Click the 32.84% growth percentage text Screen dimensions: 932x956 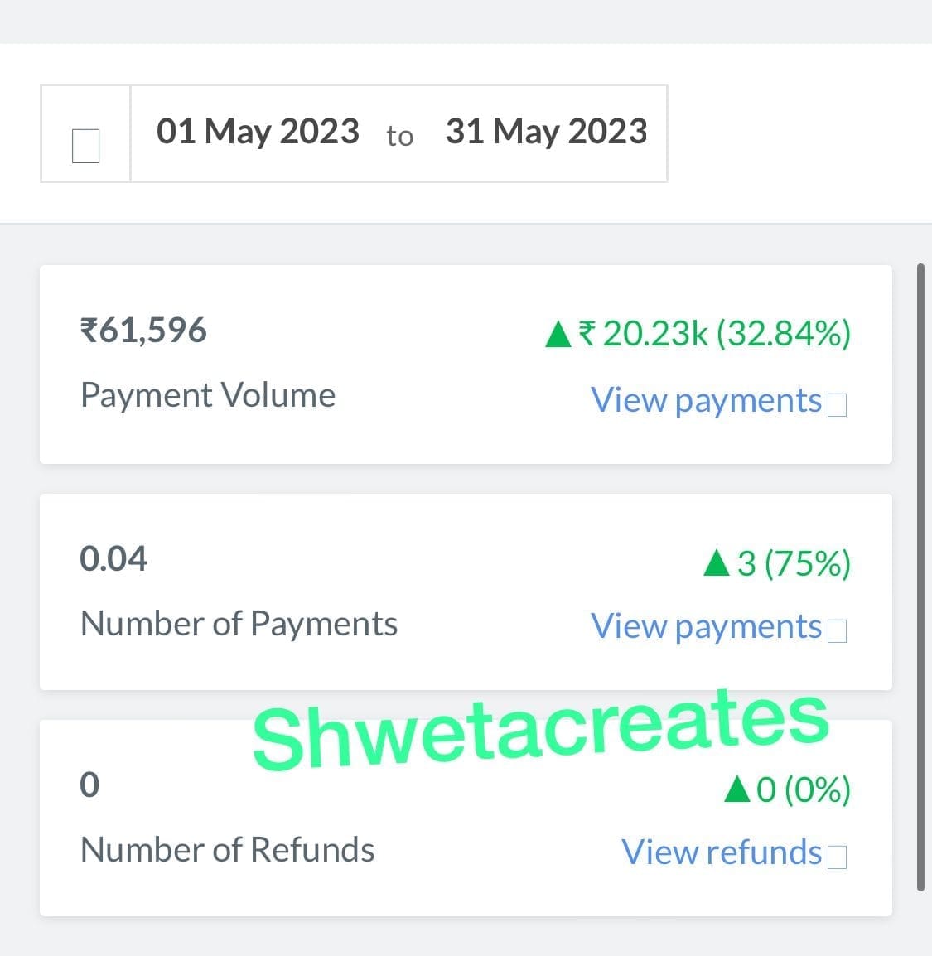coord(783,334)
